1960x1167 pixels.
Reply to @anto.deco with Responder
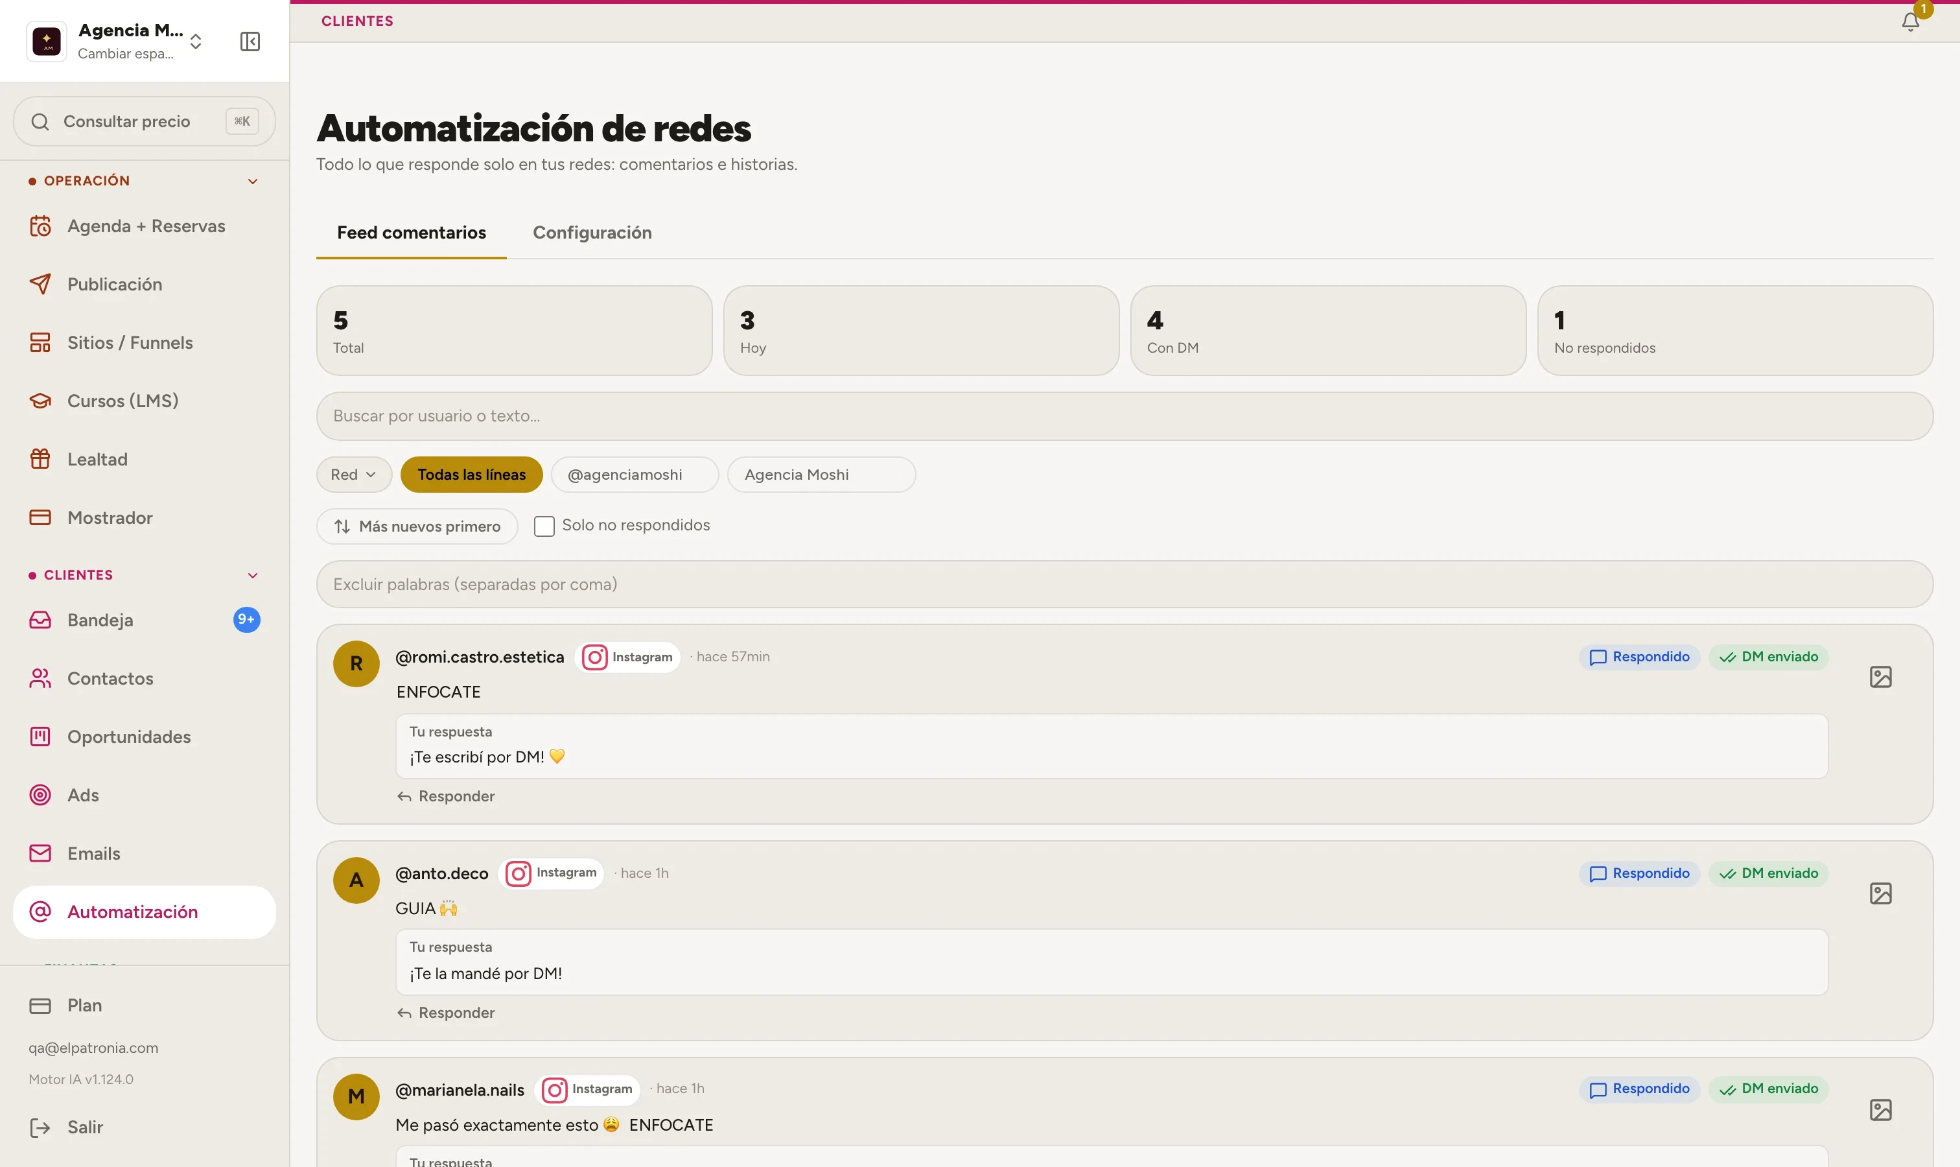pyautogui.click(x=446, y=1013)
